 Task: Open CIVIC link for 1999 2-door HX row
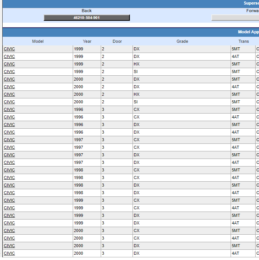pyautogui.click(x=9, y=64)
